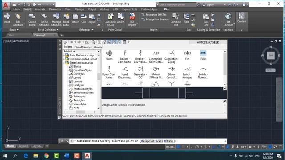Screen dimensions: 285x160
Task: Open File Explorer from the taskbar
Action: coord(36,156)
